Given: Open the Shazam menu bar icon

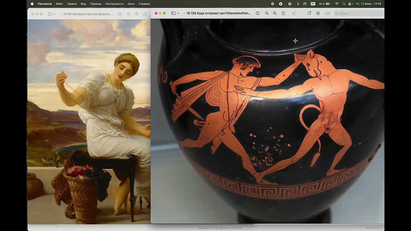Looking at the screenshot, I should coord(290,4).
